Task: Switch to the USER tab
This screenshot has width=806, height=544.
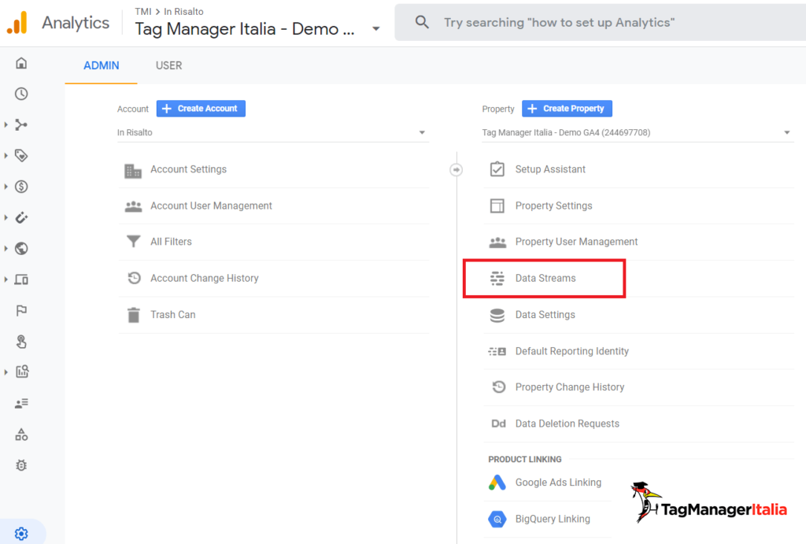Action: (x=168, y=66)
